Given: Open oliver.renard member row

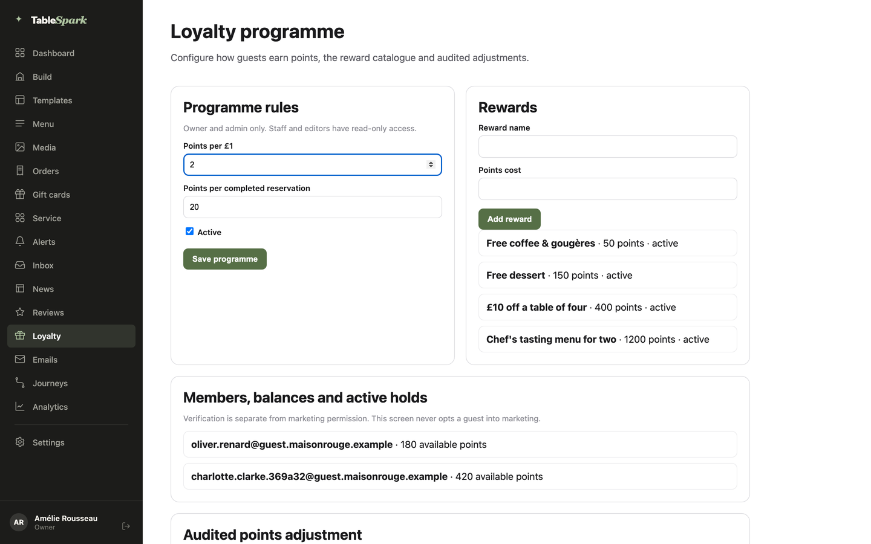Looking at the screenshot, I should pyautogui.click(x=460, y=444).
